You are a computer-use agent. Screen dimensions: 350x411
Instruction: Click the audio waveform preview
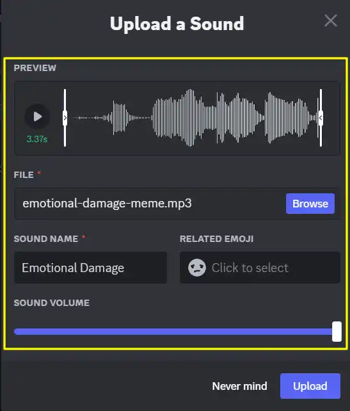coord(193,118)
